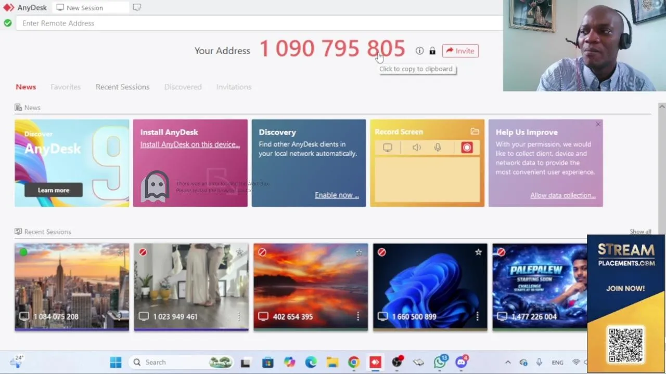Favorite star on session 1 023 949 461
This screenshot has height=374, width=666.
[x=239, y=252]
